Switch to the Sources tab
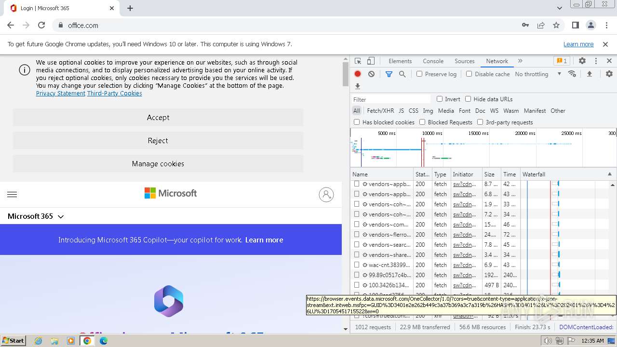Screen dimensions: 617x347 click(x=465, y=61)
